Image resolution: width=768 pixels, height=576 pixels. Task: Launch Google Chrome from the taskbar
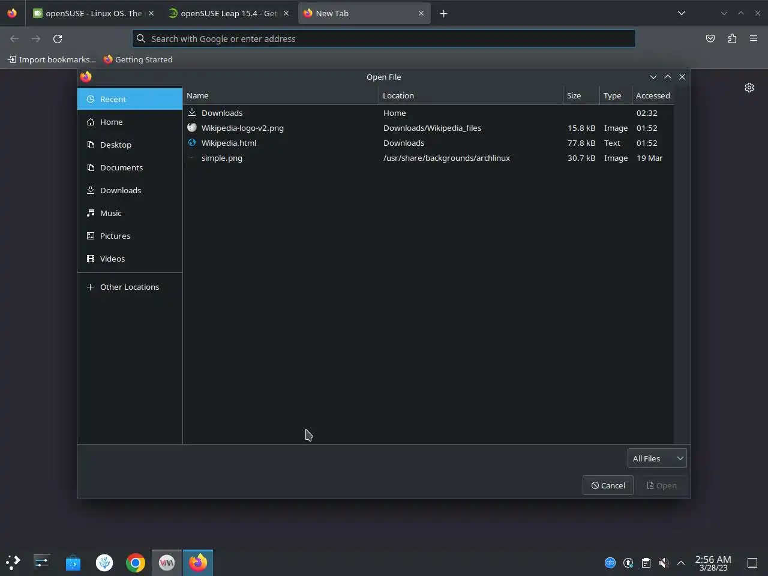136,562
